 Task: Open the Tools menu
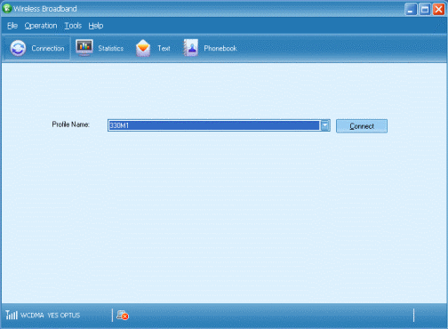coord(73,26)
